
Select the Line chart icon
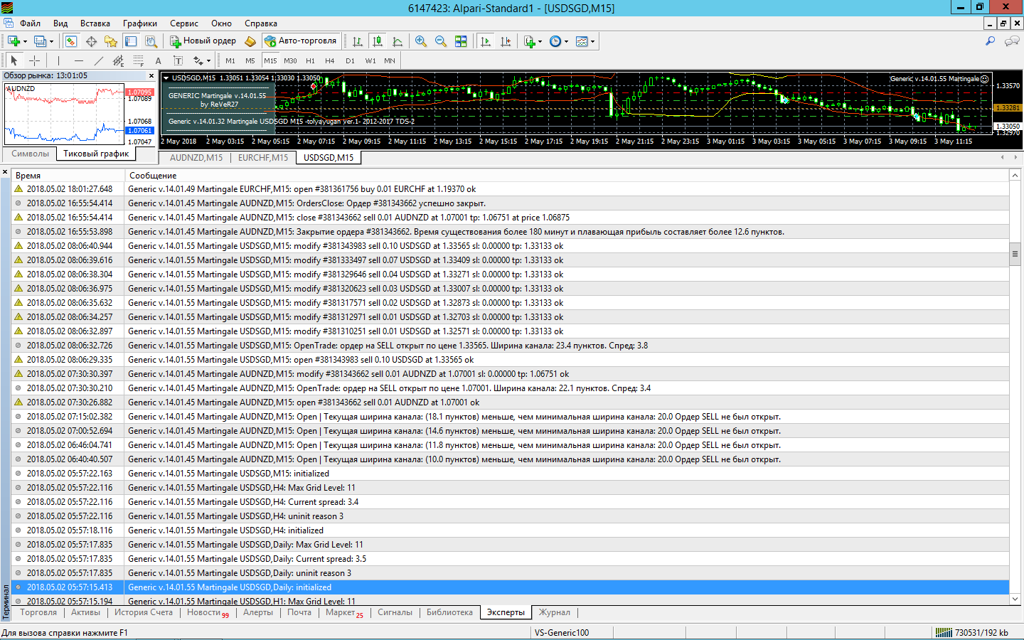tap(398, 41)
